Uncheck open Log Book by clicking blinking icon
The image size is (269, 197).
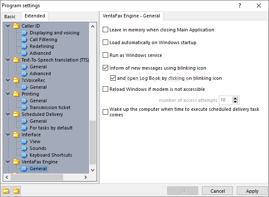pos(113,78)
